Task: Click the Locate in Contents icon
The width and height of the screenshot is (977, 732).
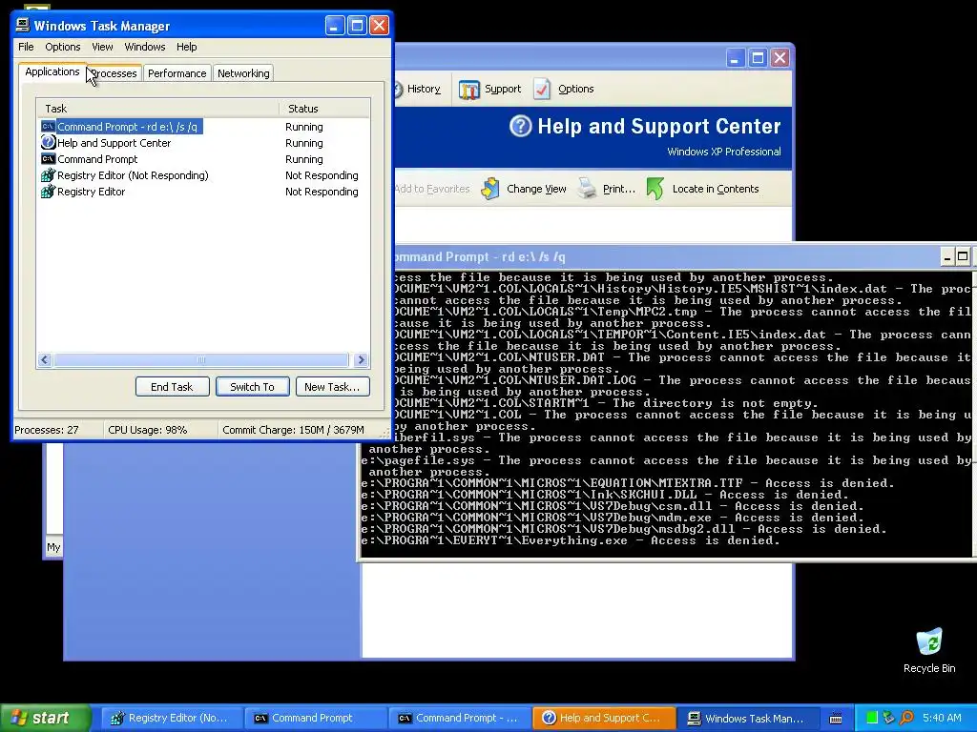Action: click(655, 189)
